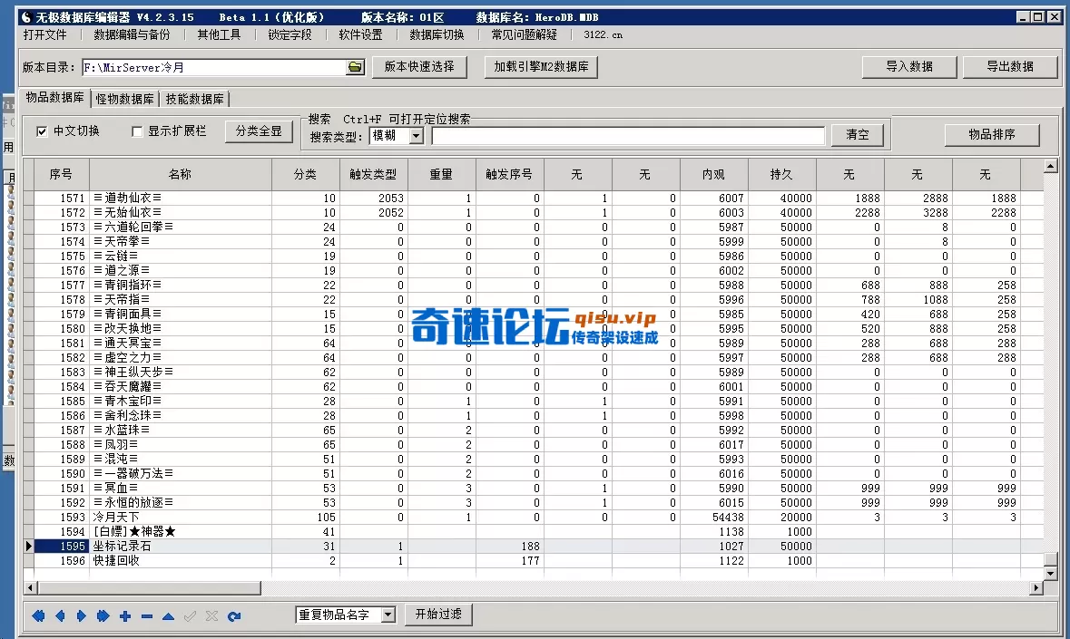Click the 版本目录 path field
Screen dimensions: 1070x639
215,67
